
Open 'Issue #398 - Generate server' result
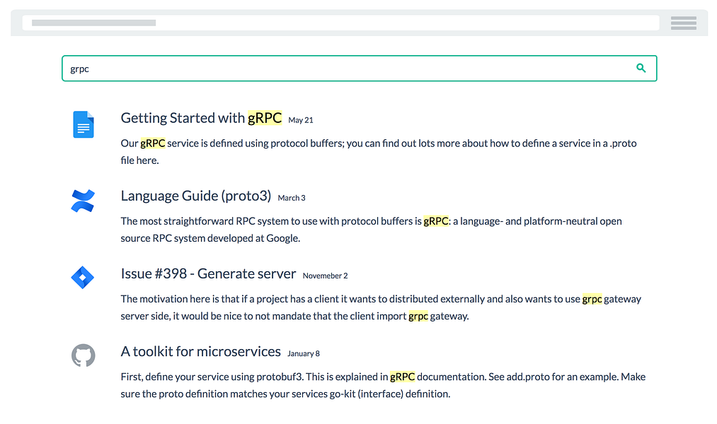click(x=208, y=273)
